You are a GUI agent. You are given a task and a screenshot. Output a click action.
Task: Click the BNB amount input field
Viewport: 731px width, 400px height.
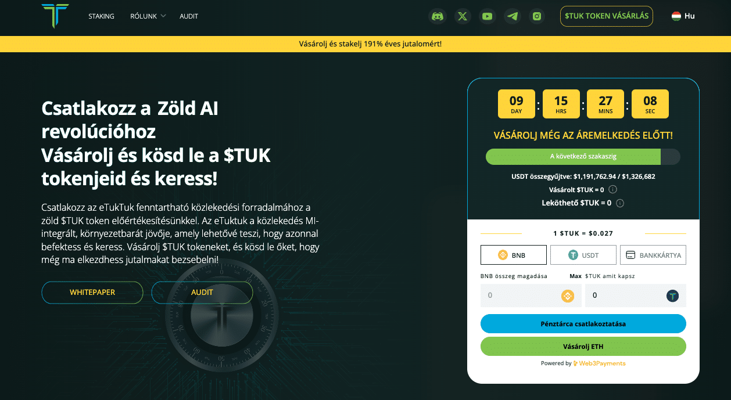pyautogui.click(x=520, y=296)
